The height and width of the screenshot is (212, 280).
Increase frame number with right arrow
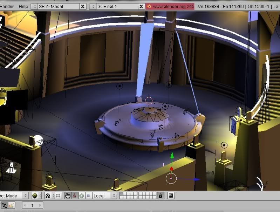point(40,205)
